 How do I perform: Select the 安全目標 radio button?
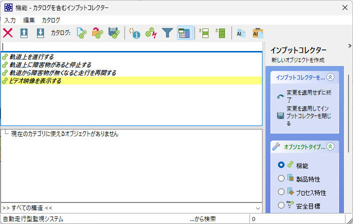click(x=281, y=205)
